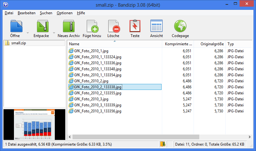The image size is (256, 151).
Task: Expand the Entpacke dropdown arrow
Action: coord(54,33)
